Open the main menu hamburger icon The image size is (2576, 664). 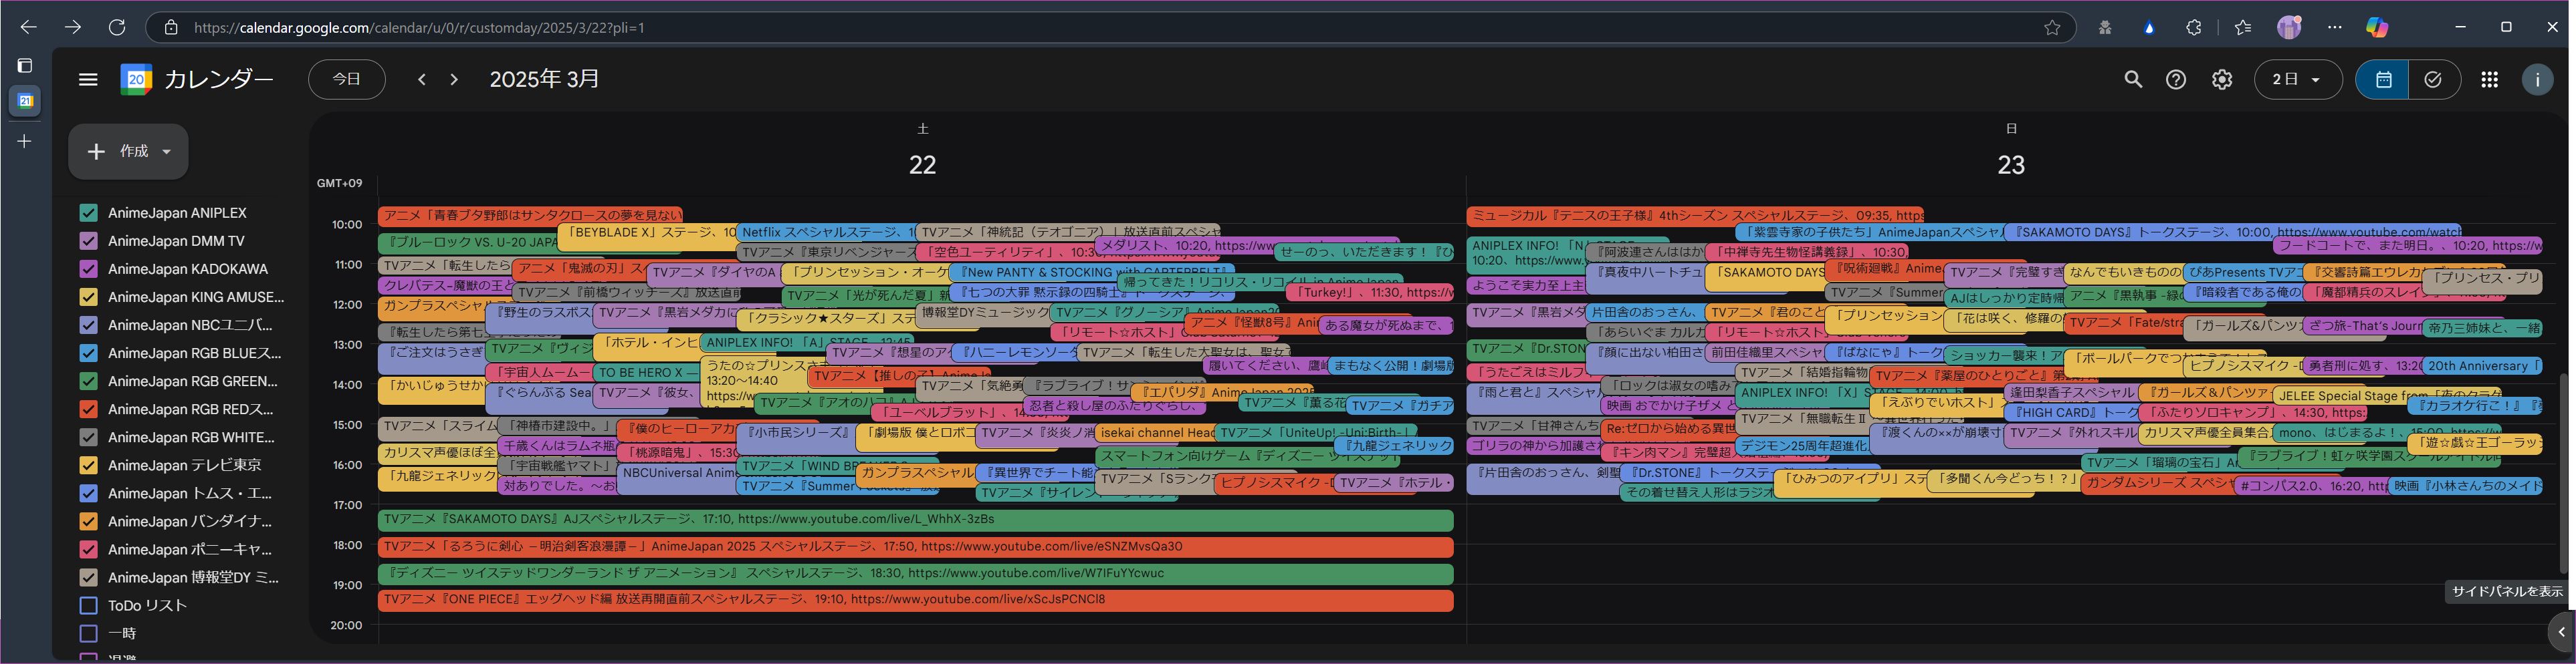coord(88,79)
